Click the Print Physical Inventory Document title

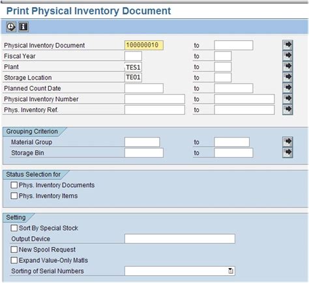coord(89,11)
